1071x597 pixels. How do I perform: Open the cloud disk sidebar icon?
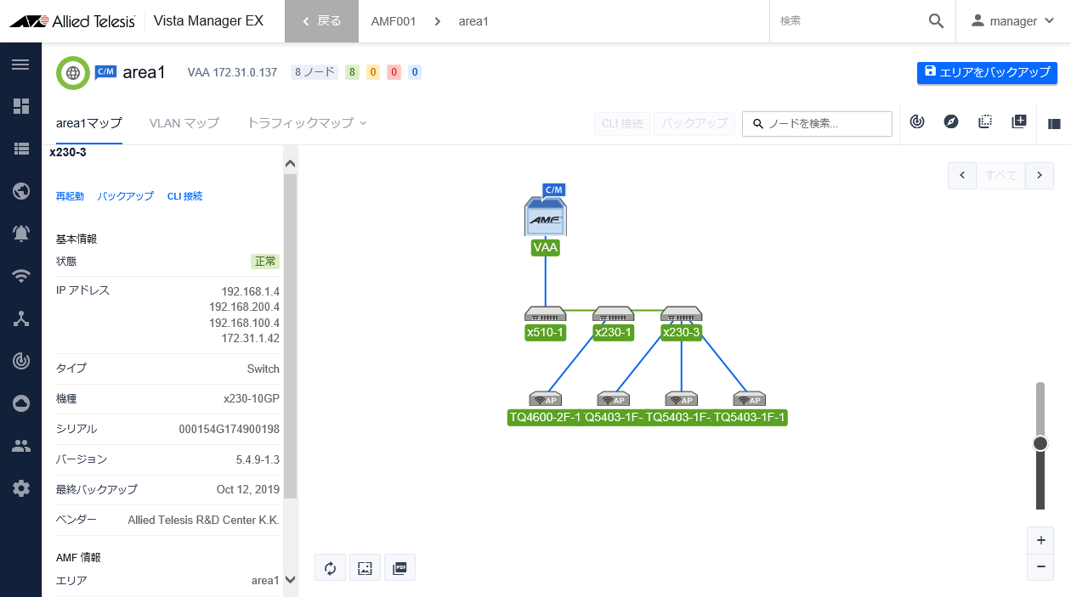pos(20,403)
